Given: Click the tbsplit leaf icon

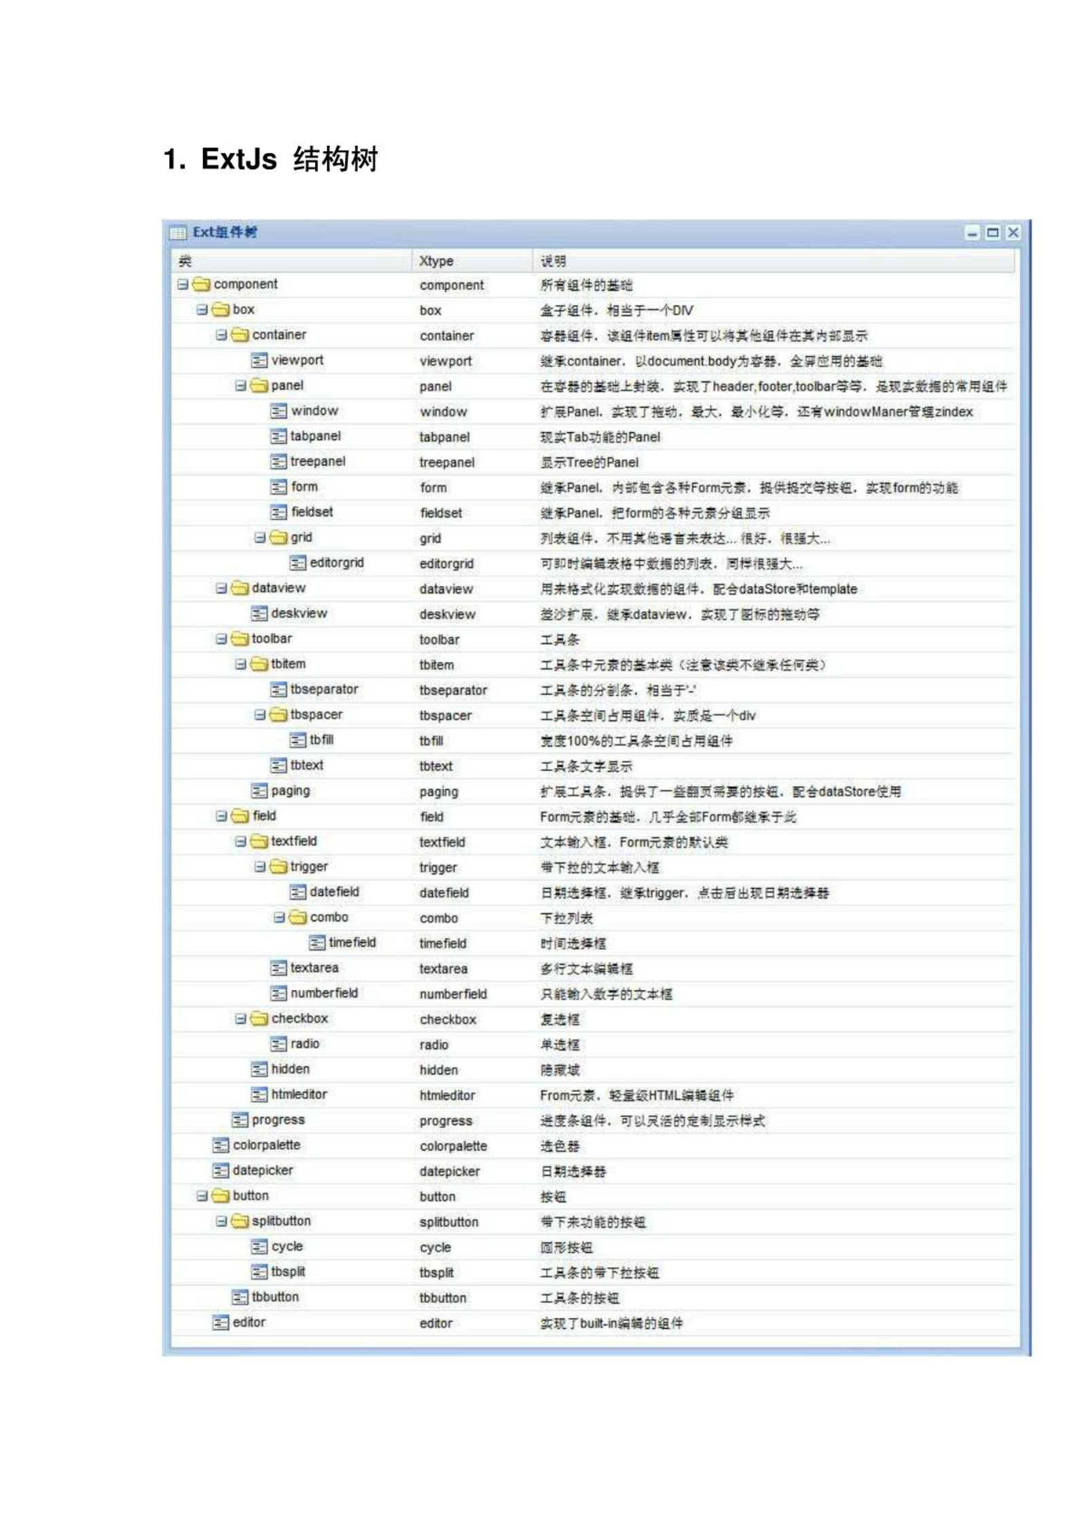Looking at the screenshot, I should 259,1272.
